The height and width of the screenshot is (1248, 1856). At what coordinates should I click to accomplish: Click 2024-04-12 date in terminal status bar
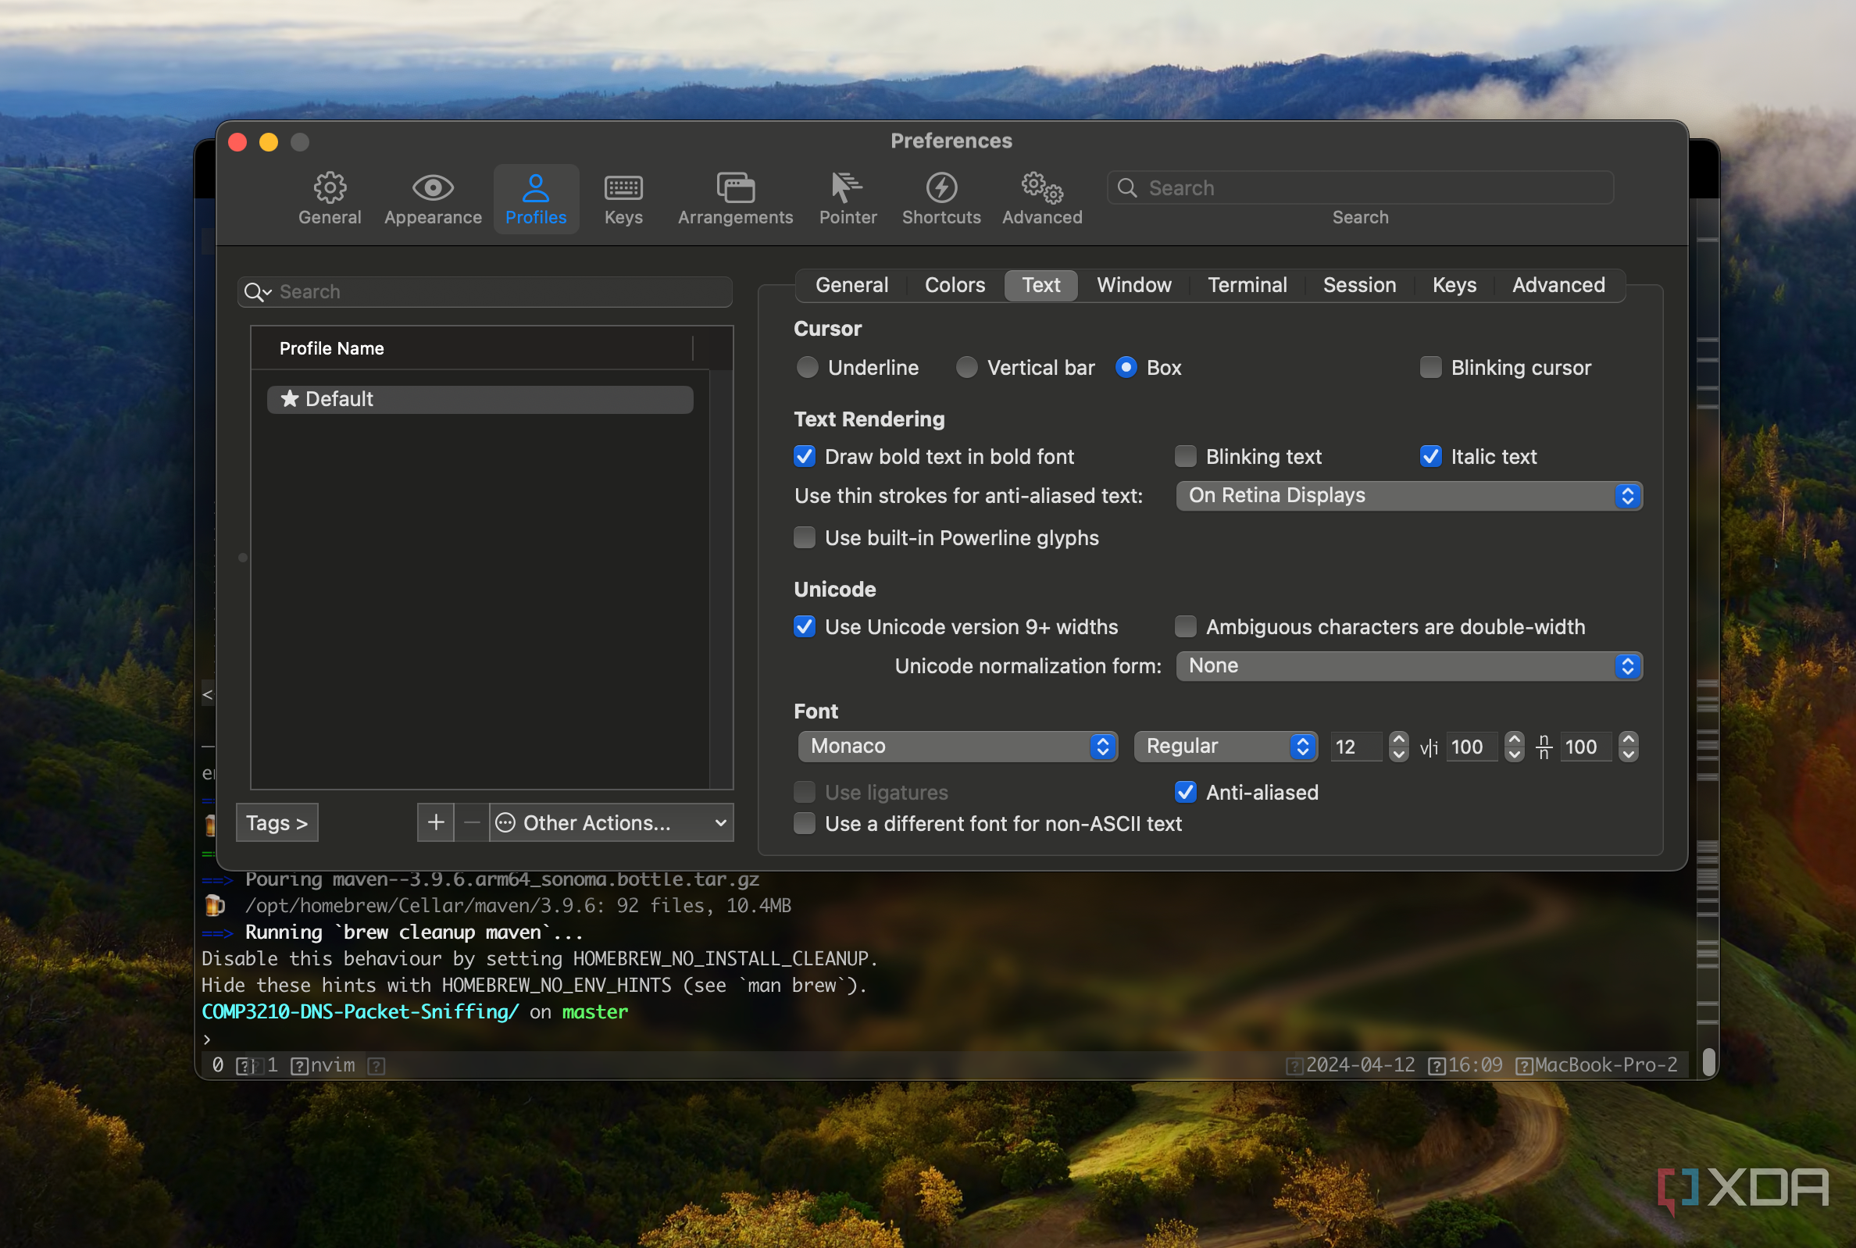(x=1360, y=1065)
